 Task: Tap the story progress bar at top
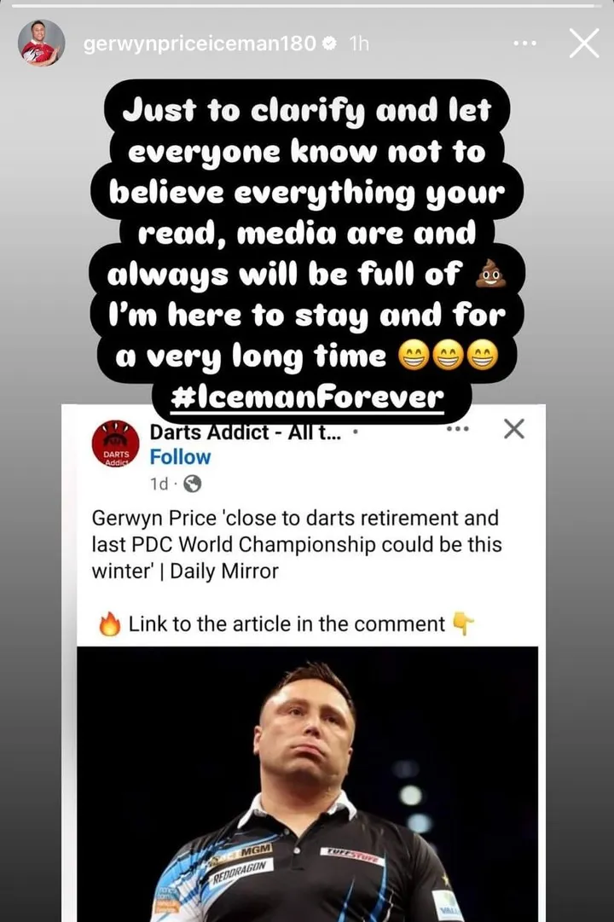[304, 5]
